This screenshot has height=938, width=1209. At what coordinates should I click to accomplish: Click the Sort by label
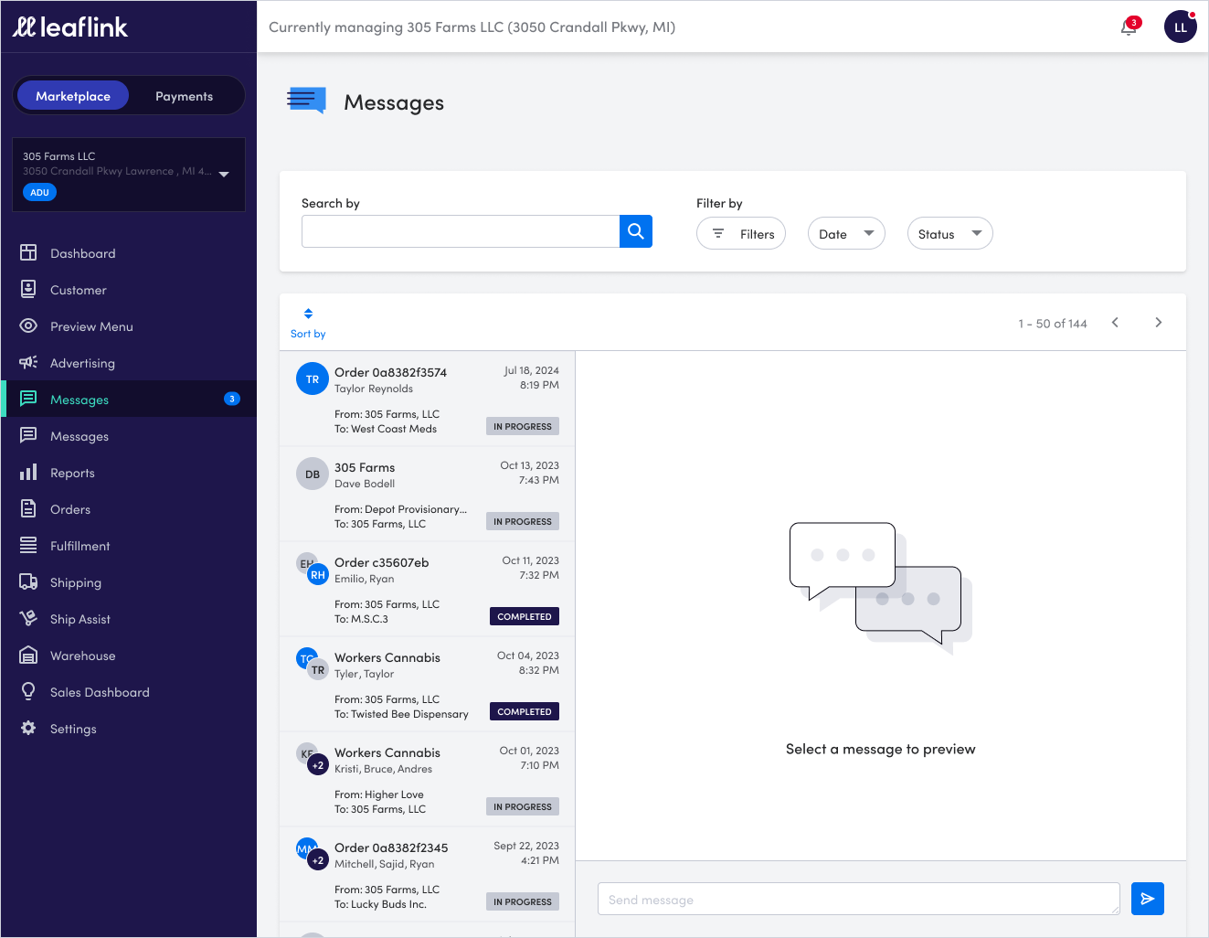[x=308, y=334]
